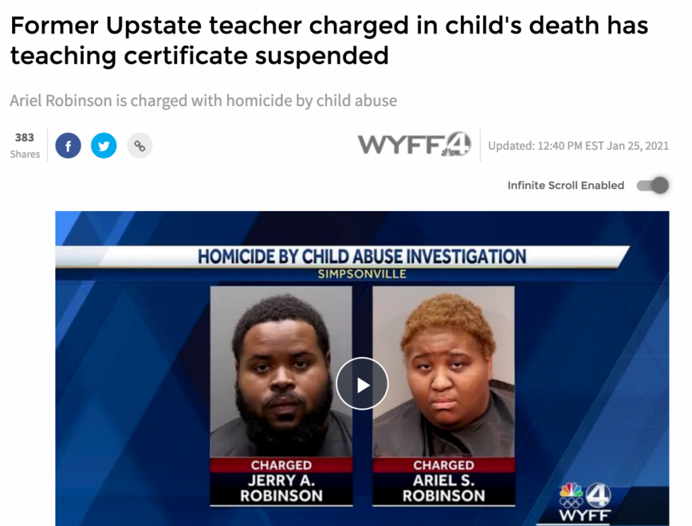Click the NBC WYFF 4 video watermark

pos(585,502)
